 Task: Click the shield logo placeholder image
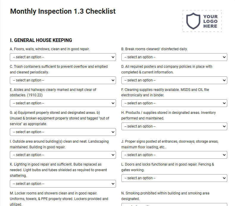(202, 21)
